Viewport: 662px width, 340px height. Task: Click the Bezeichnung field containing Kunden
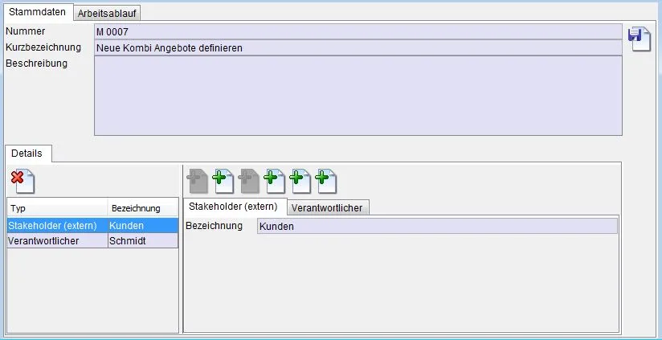click(437, 227)
